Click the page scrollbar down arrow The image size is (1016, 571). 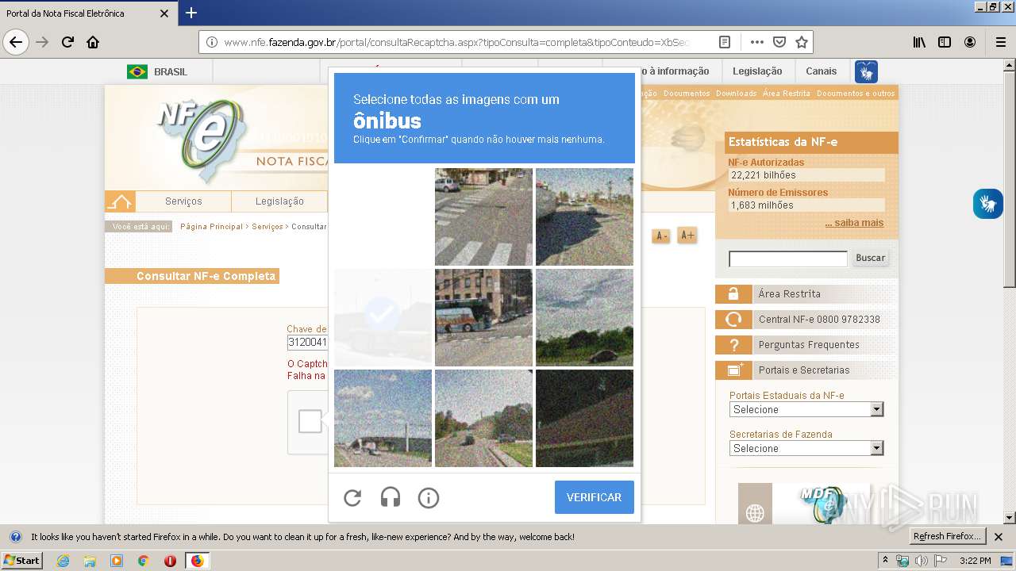pyautogui.click(x=1010, y=518)
